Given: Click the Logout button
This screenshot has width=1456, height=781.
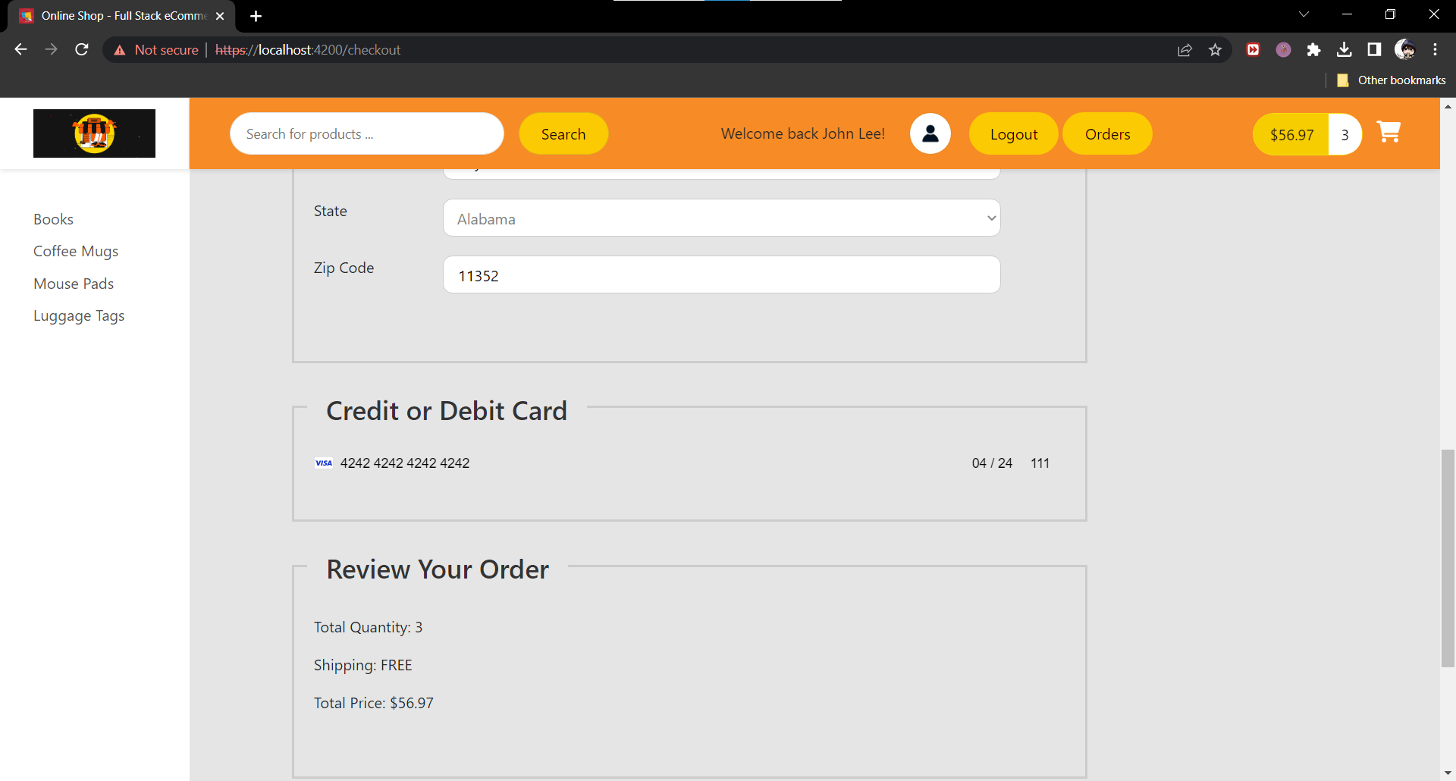Looking at the screenshot, I should 1013,133.
